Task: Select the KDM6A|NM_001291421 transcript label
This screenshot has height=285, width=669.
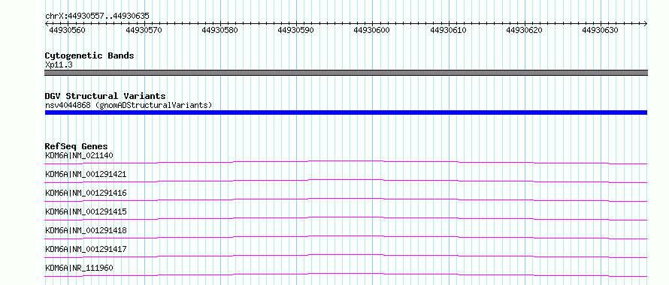Action: 86,174
